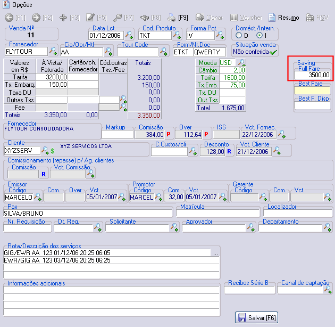Click the Tarifa À Vista 3200,00 cell
335x327 pixels.
[52, 77]
